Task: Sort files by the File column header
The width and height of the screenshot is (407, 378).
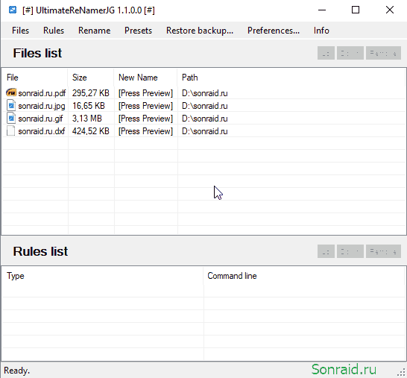Action: coord(35,78)
